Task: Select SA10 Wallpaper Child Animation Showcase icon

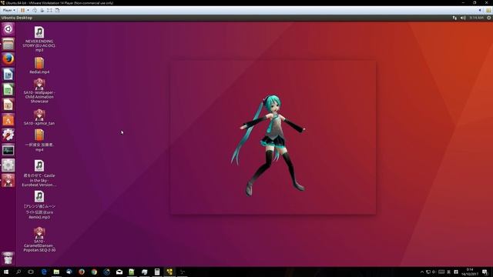Action: tap(39, 91)
